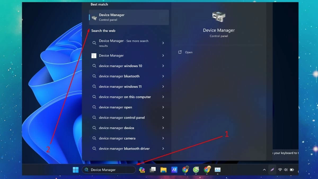This screenshot has width=318, height=179.
Task: Click the battery status tray icon
Action: 292,170
